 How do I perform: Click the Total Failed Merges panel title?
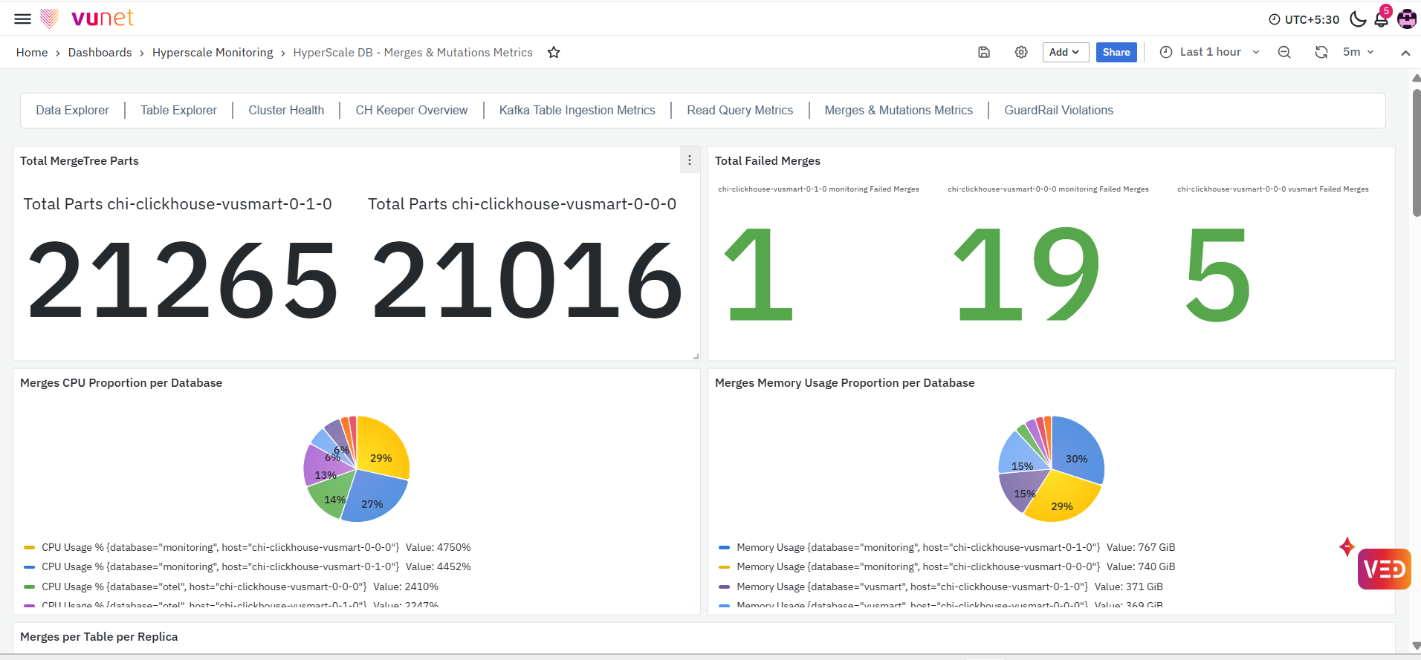pyautogui.click(x=768, y=160)
